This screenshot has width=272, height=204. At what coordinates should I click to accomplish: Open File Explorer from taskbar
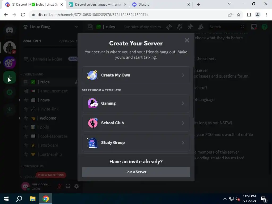(32, 199)
